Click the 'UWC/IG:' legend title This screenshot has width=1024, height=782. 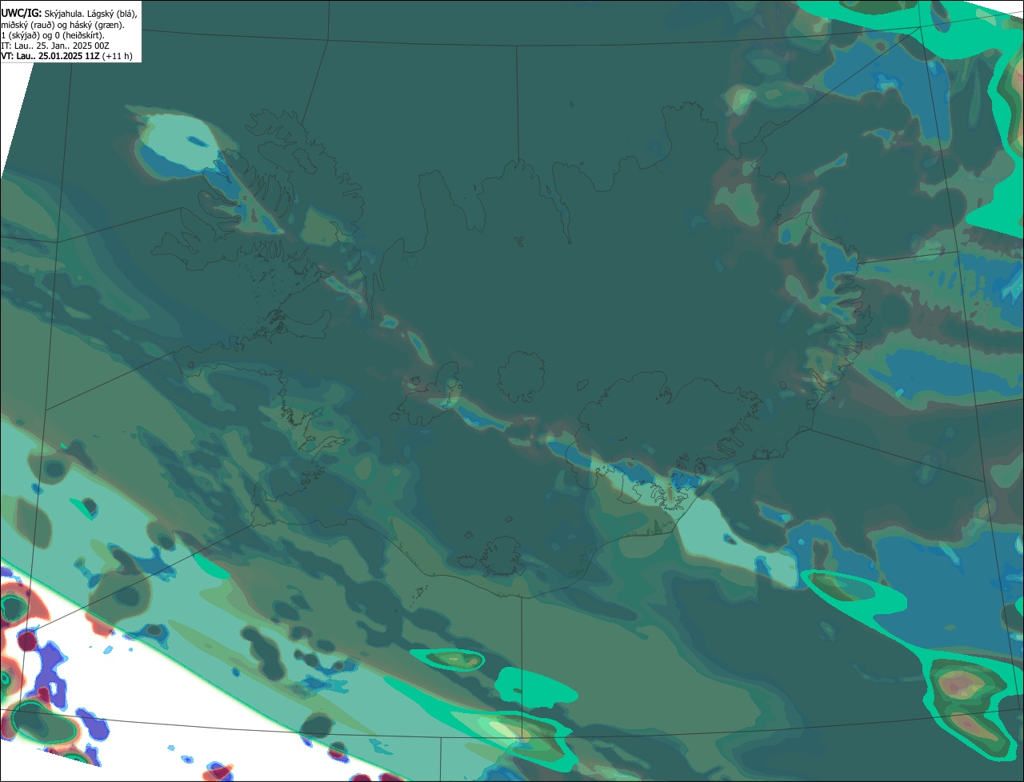point(22,14)
